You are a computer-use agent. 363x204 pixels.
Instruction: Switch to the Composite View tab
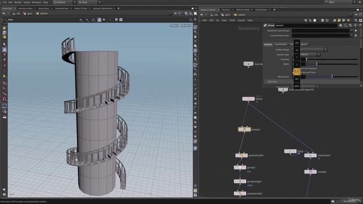coord(61,8)
